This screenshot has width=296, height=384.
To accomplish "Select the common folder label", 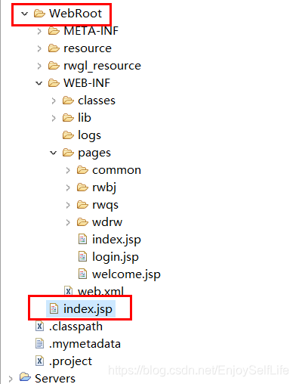I will [116, 170].
